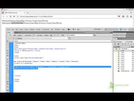Open Dreamweaver Modify menu
The image size is (134, 101).
point(32,29)
